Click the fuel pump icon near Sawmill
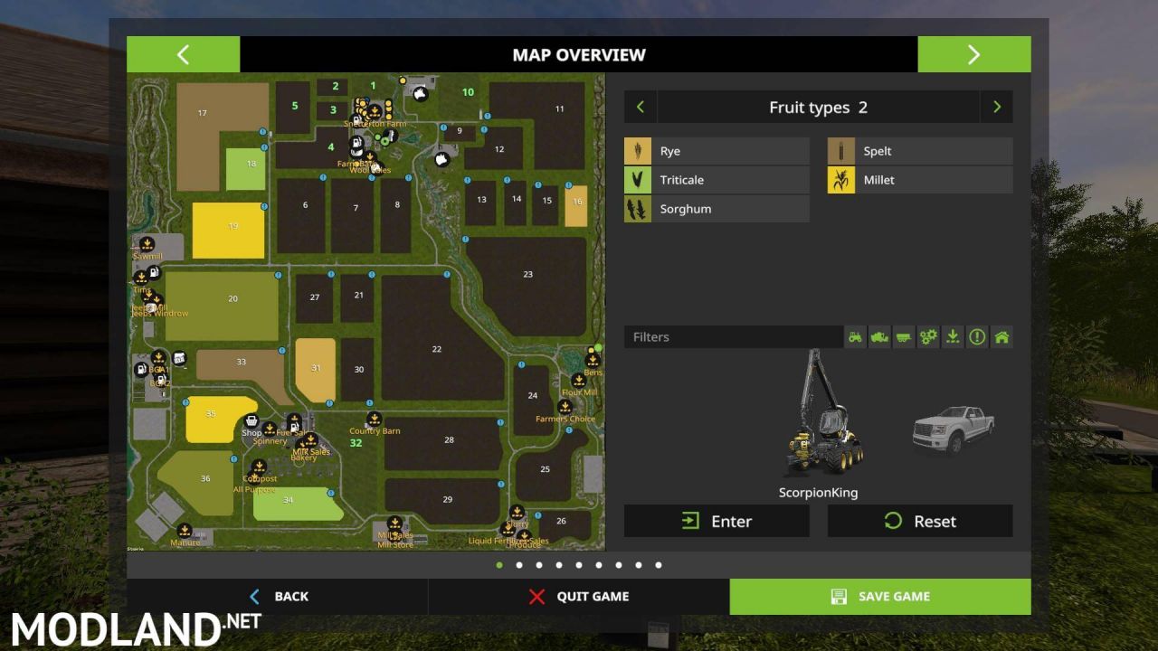 154,272
